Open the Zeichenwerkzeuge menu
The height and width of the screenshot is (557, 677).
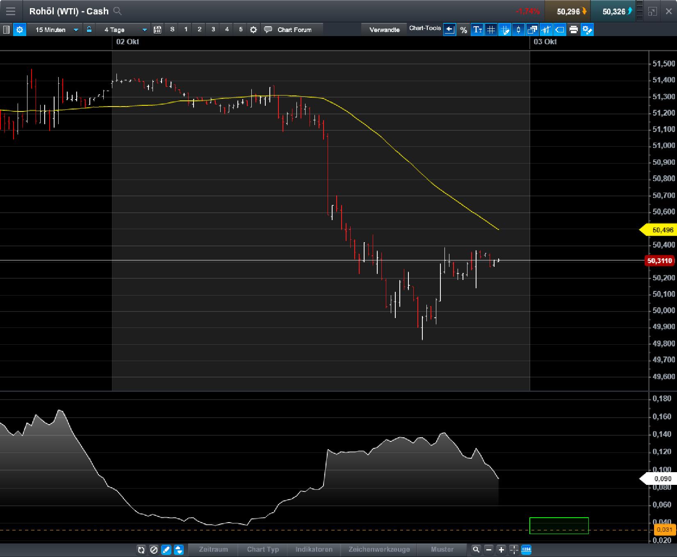[x=379, y=550]
